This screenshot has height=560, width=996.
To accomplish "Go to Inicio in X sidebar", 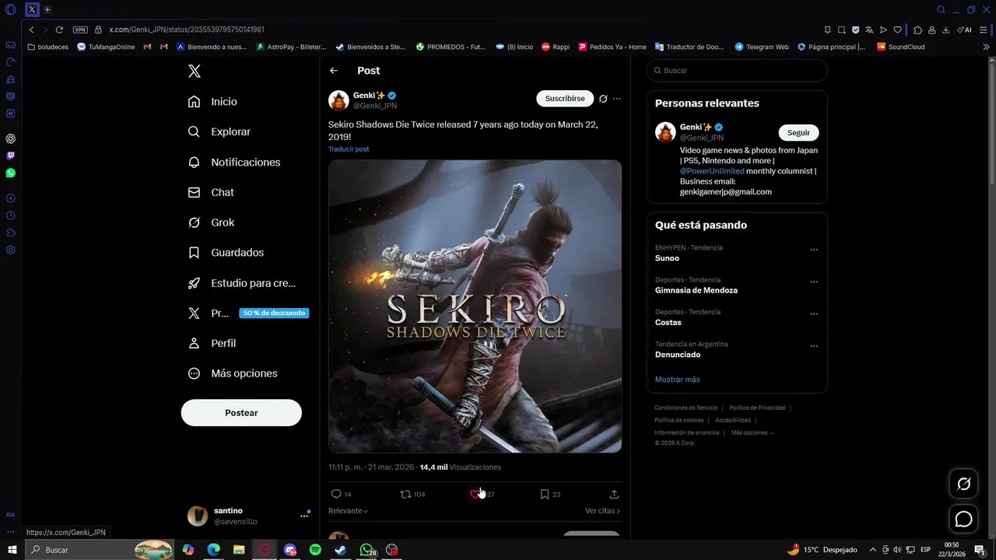I will click(212, 102).
